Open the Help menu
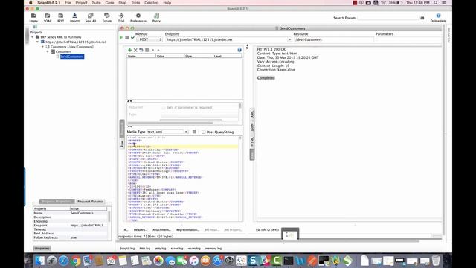 click(167, 3)
